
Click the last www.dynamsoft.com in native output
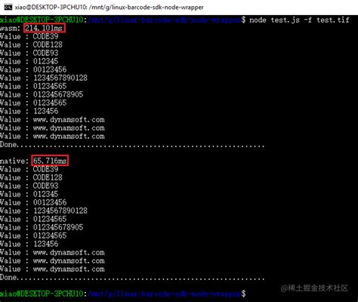[x=69, y=269]
